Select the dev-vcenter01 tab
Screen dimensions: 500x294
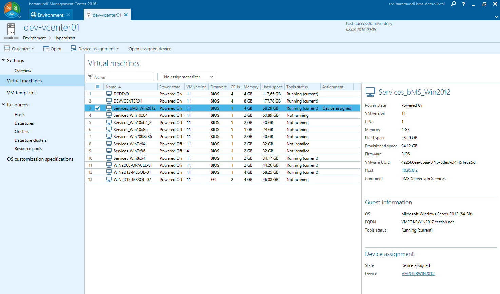(107, 15)
